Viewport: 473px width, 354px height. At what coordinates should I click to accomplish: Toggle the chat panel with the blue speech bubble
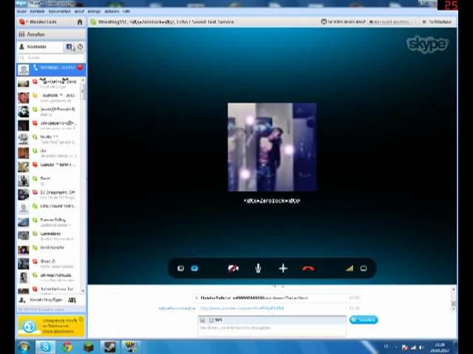tap(194, 268)
